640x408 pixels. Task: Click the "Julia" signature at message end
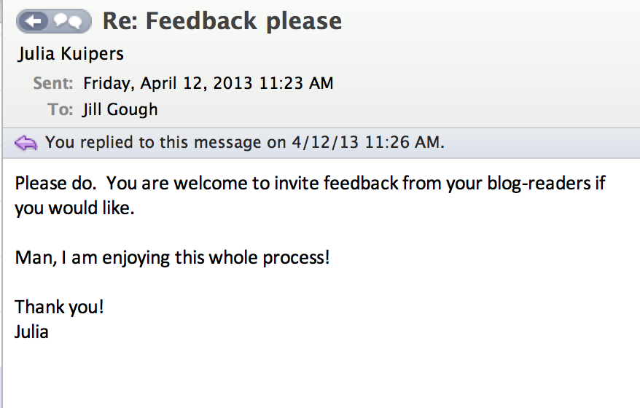pos(31,332)
